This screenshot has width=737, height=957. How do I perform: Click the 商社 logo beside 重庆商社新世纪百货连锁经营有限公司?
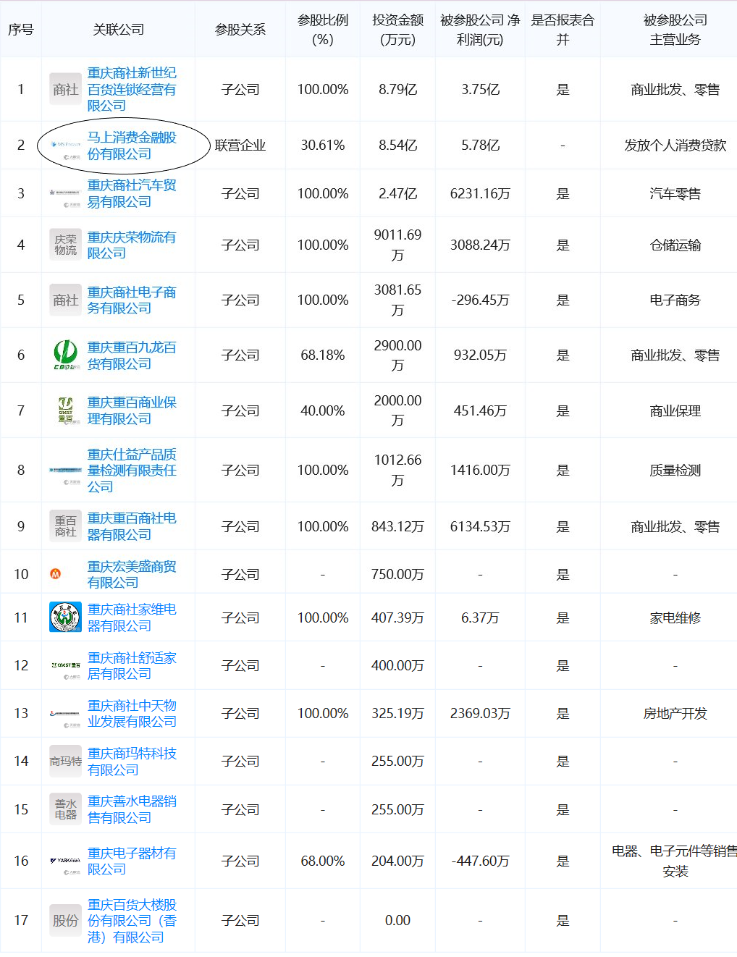(65, 89)
